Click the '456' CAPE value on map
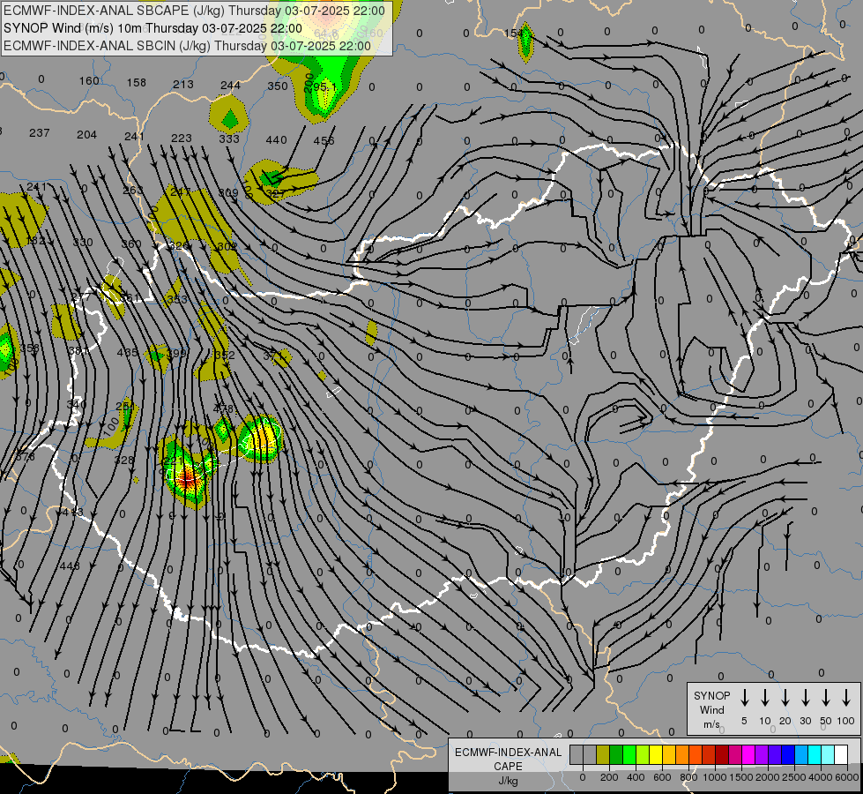Image resolution: width=863 pixels, height=794 pixels. click(324, 140)
